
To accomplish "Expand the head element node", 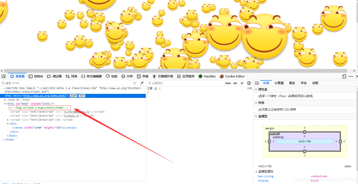I will (x=5, y=100).
